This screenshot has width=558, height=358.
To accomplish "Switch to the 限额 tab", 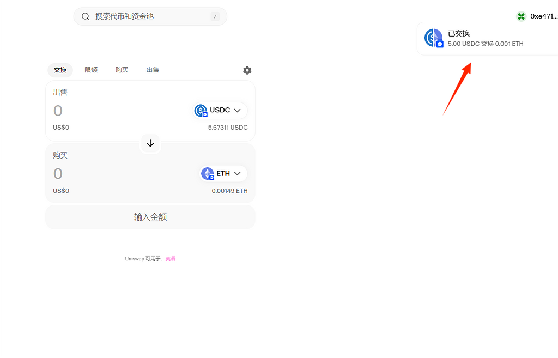I will pyautogui.click(x=91, y=70).
